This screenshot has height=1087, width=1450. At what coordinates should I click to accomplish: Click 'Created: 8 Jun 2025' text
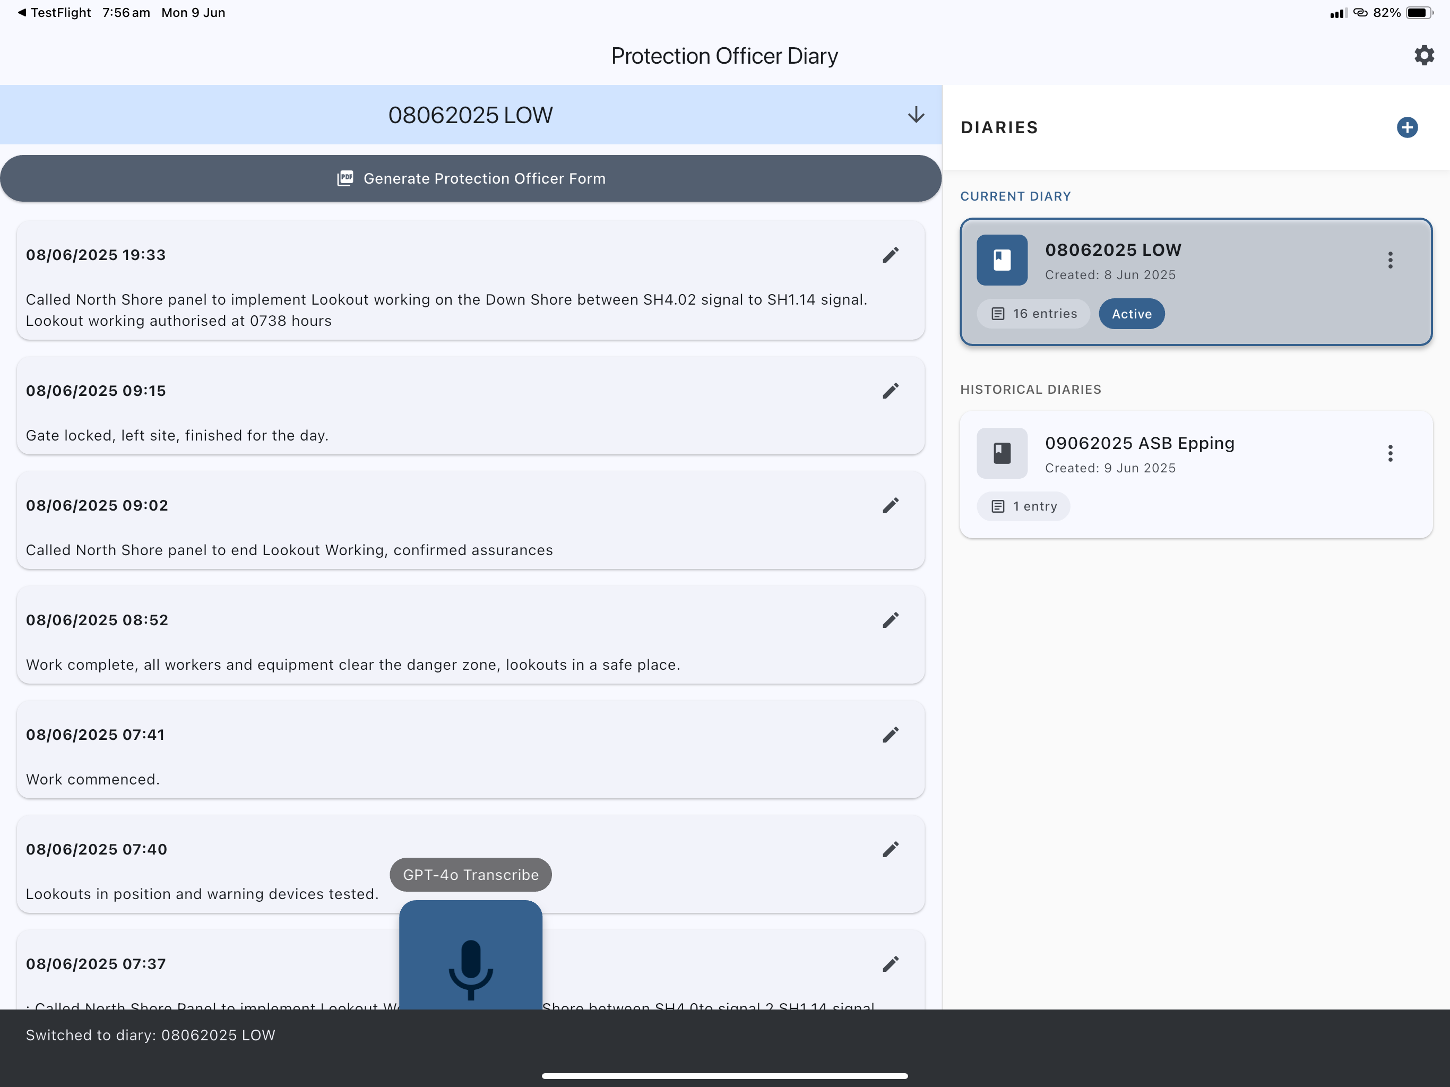pos(1110,275)
